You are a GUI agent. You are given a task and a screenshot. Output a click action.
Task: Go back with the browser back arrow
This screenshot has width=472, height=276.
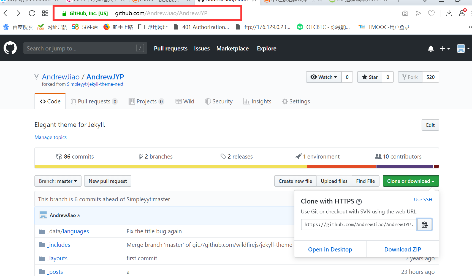click(x=6, y=13)
